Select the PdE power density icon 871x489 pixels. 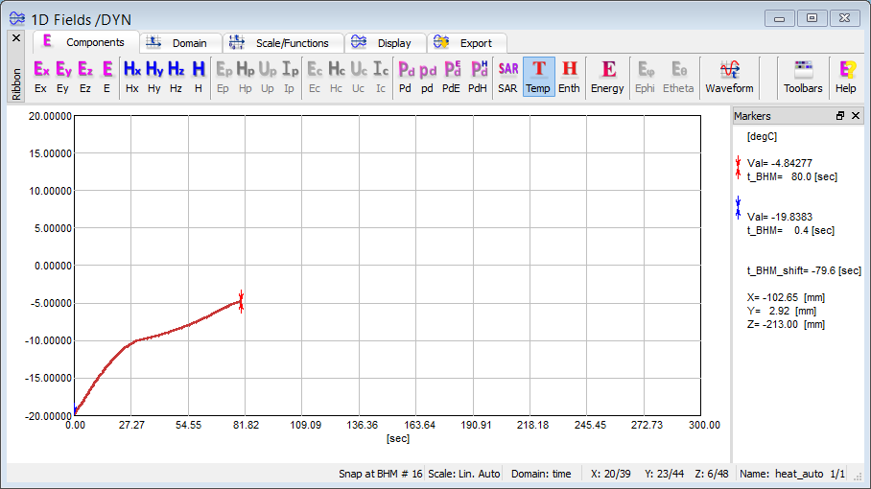(x=451, y=76)
